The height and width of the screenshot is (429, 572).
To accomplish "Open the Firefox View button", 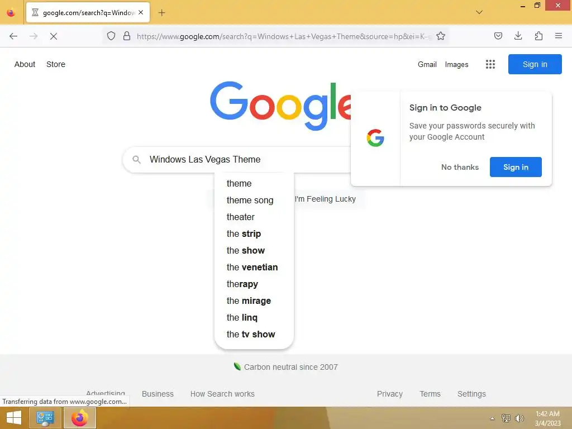I will coord(11,13).
